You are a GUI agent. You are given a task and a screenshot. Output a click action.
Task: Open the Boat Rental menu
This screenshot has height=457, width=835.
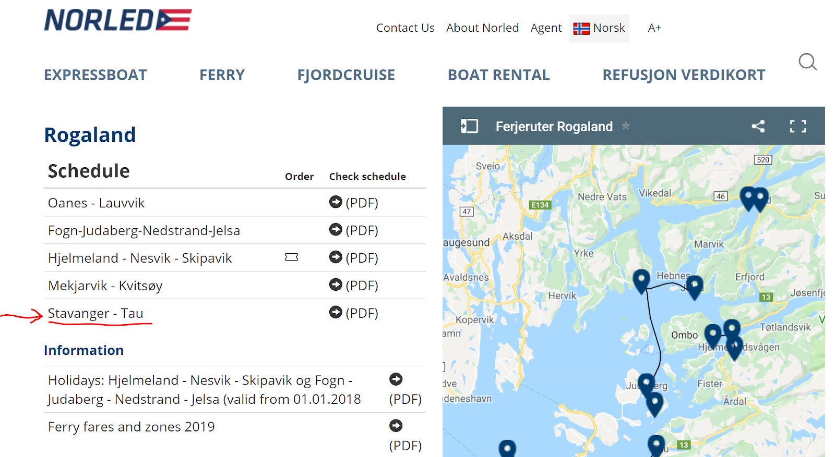498,75
